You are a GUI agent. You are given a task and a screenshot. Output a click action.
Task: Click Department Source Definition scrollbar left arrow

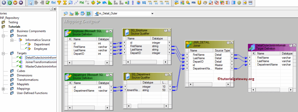click(70, 107)
